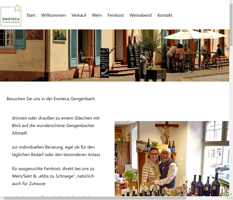Click the chalkboard menu sign in the banner
233x200 pixels.
click(x=105, y=62)
